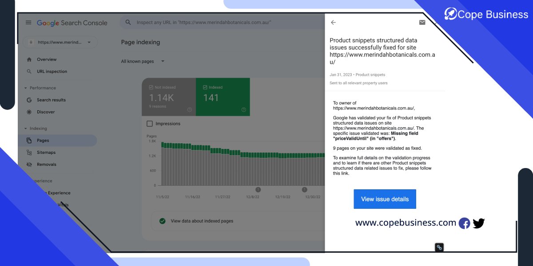Click the Sitemaps tree icon
Screen dimensions: 533x266
click(x=29, y=153)
